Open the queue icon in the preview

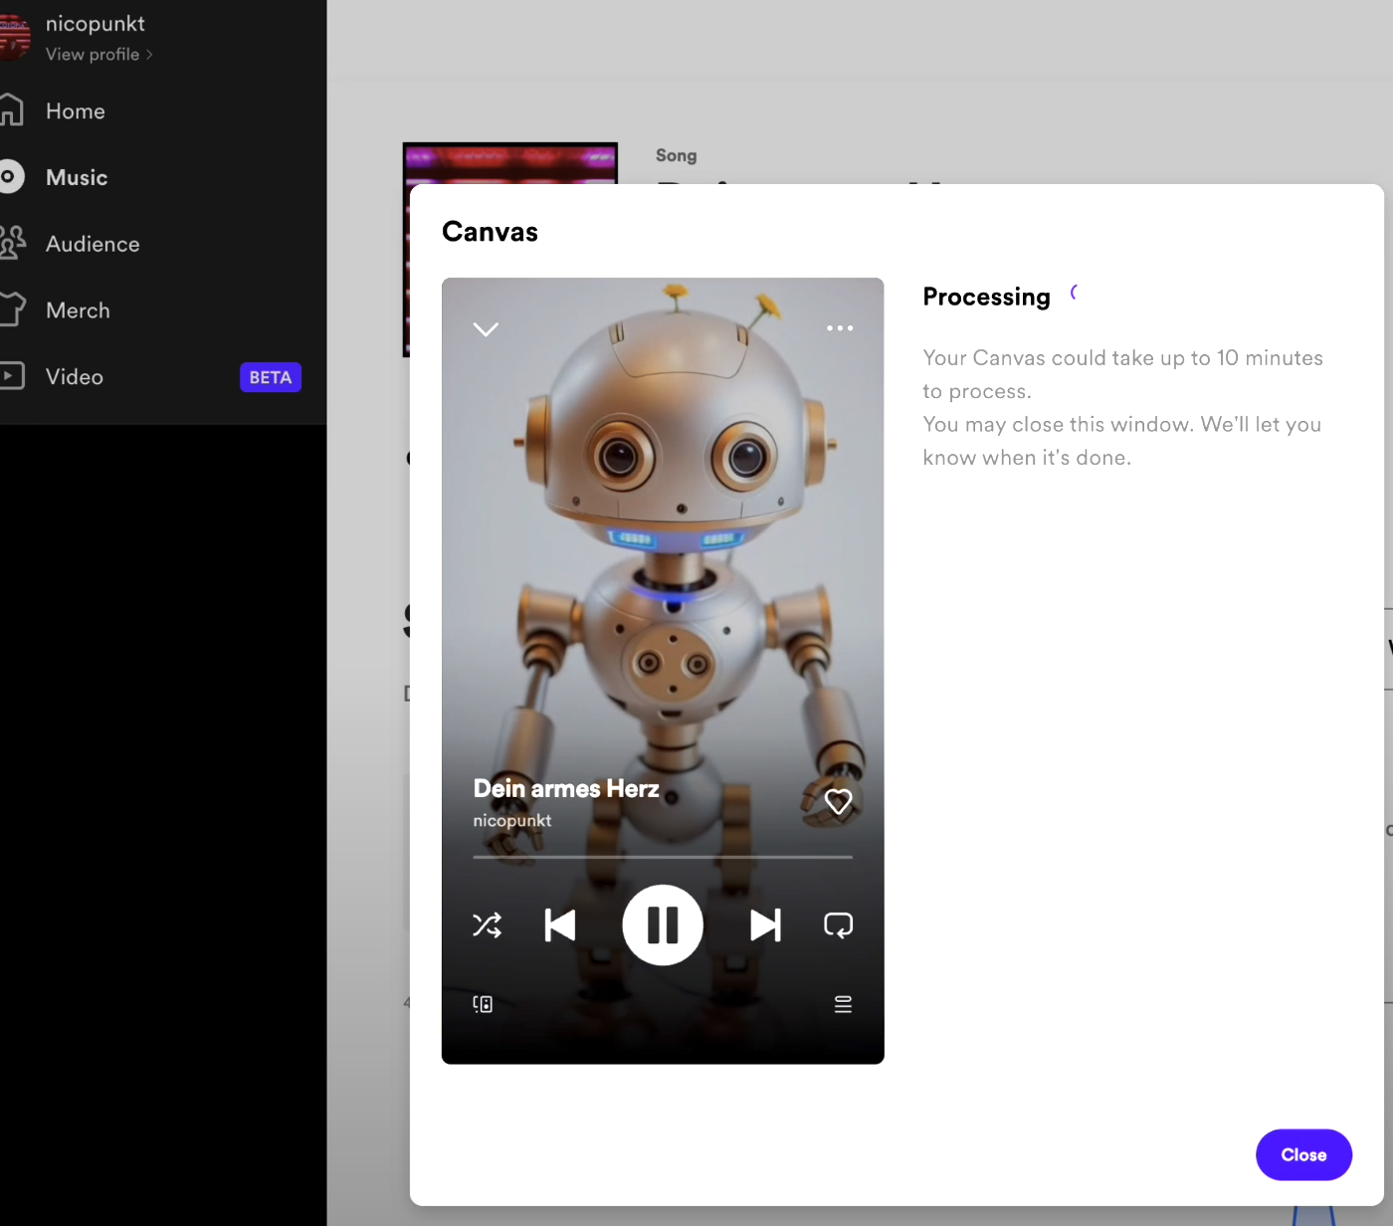pos(843,1004)
